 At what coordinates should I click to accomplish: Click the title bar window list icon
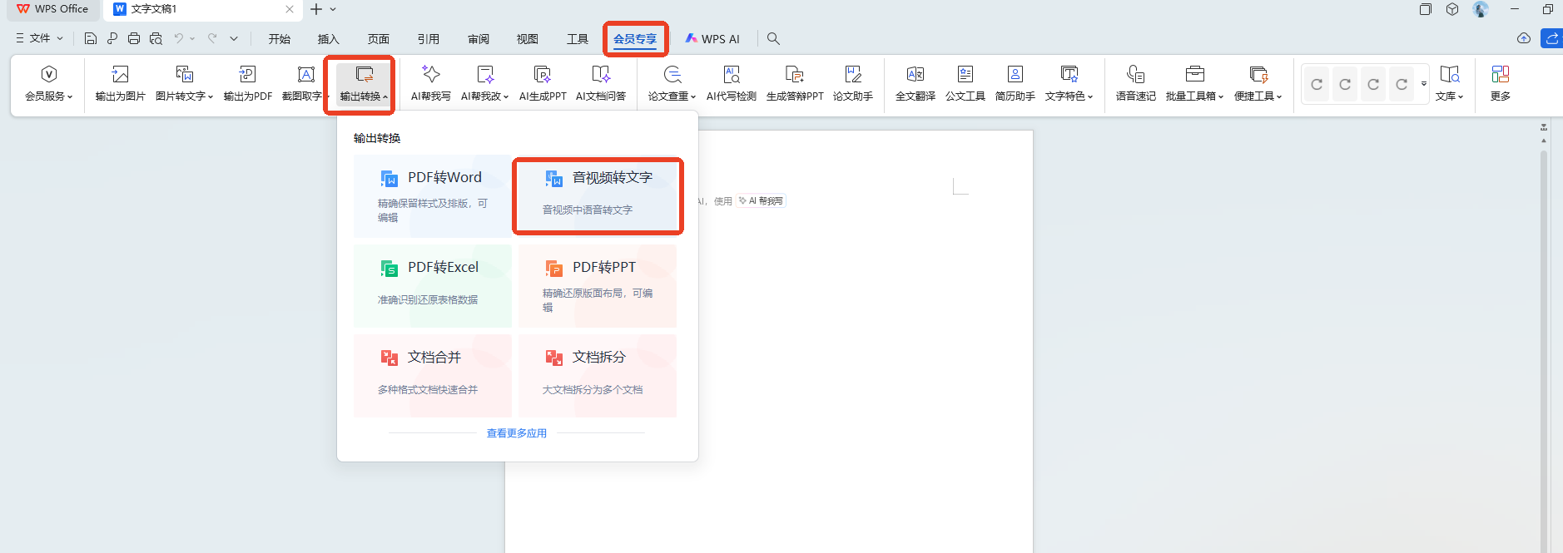(1426, 9)
